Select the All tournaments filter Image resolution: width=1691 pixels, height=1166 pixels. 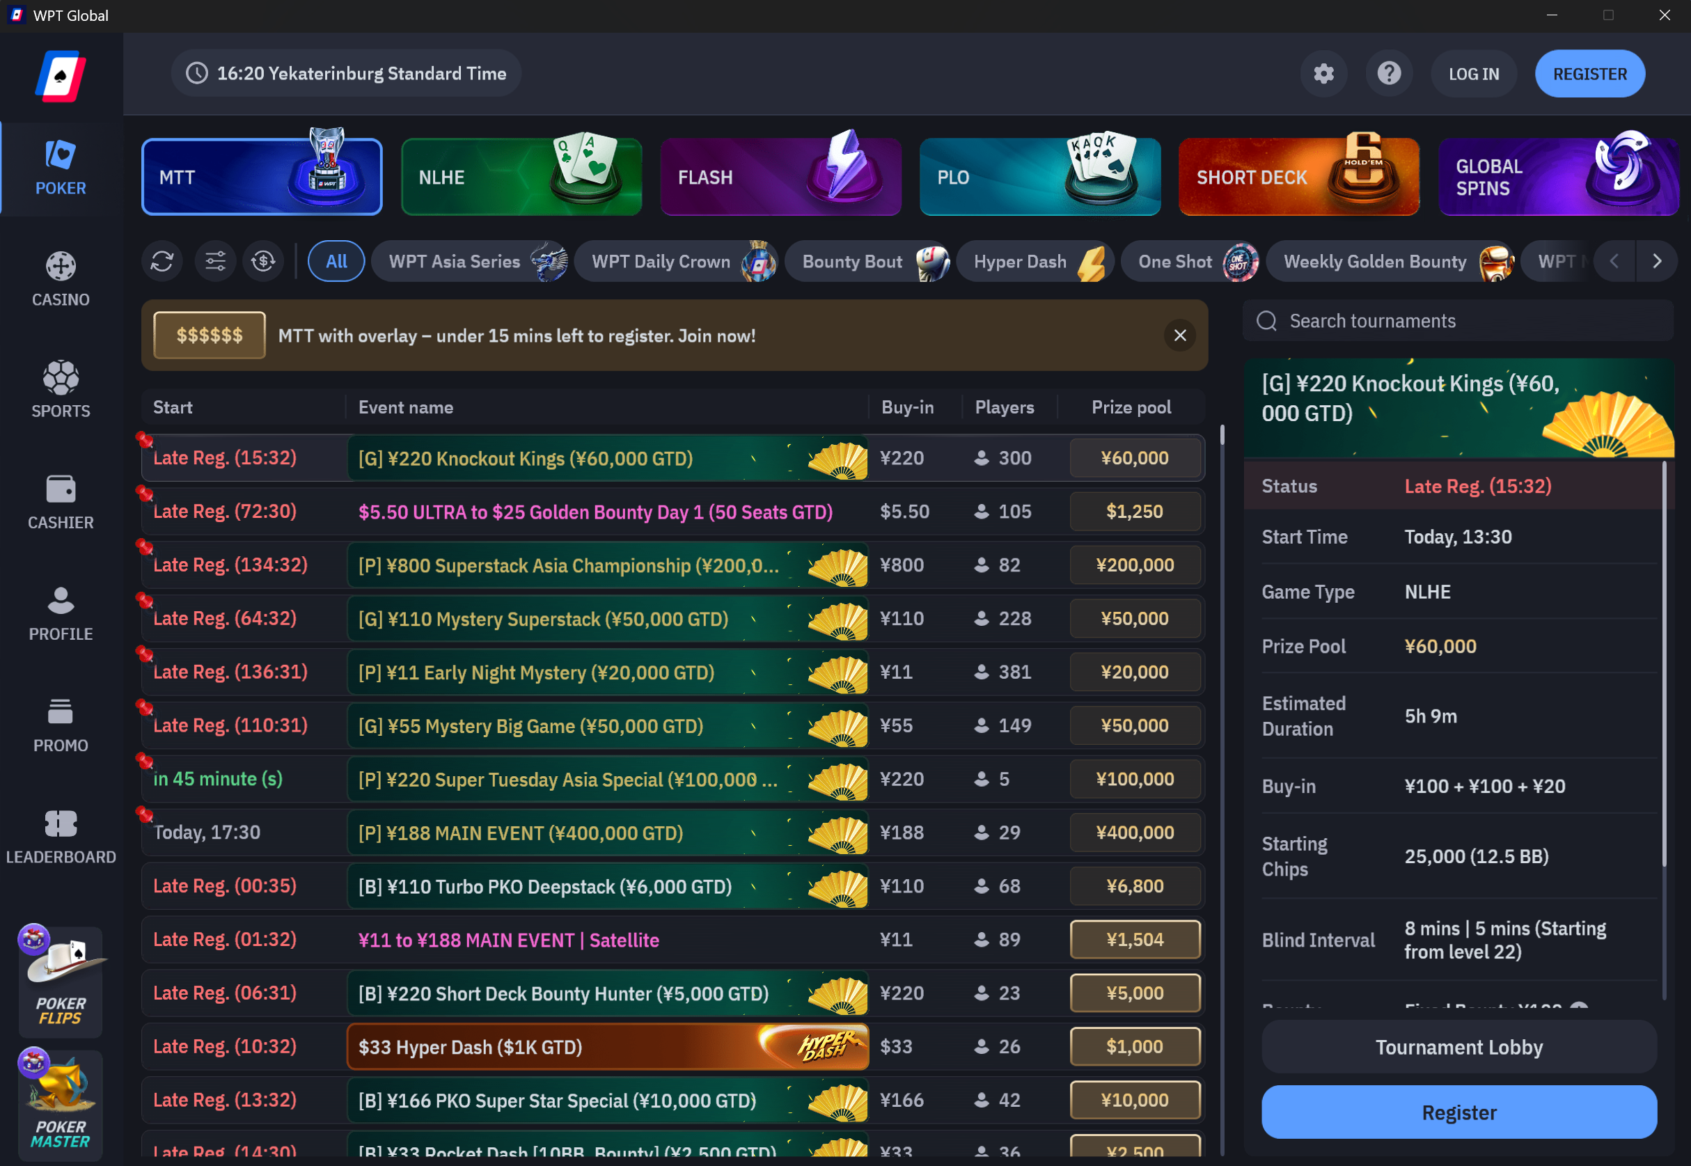[336, 261]
